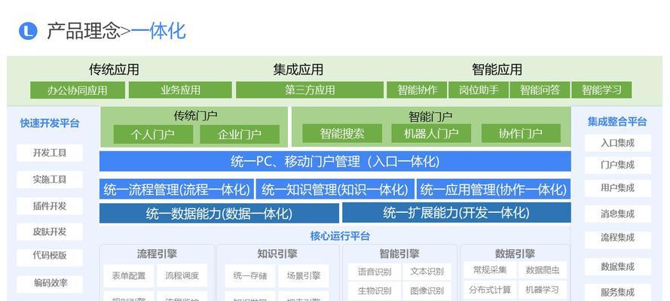Click the 统一应用管理 blue bar

click(494, 190)
